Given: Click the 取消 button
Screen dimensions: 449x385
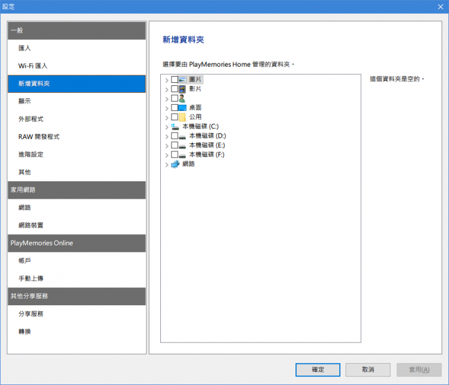Looking at the screenshot, I should (x=368, y=370).
